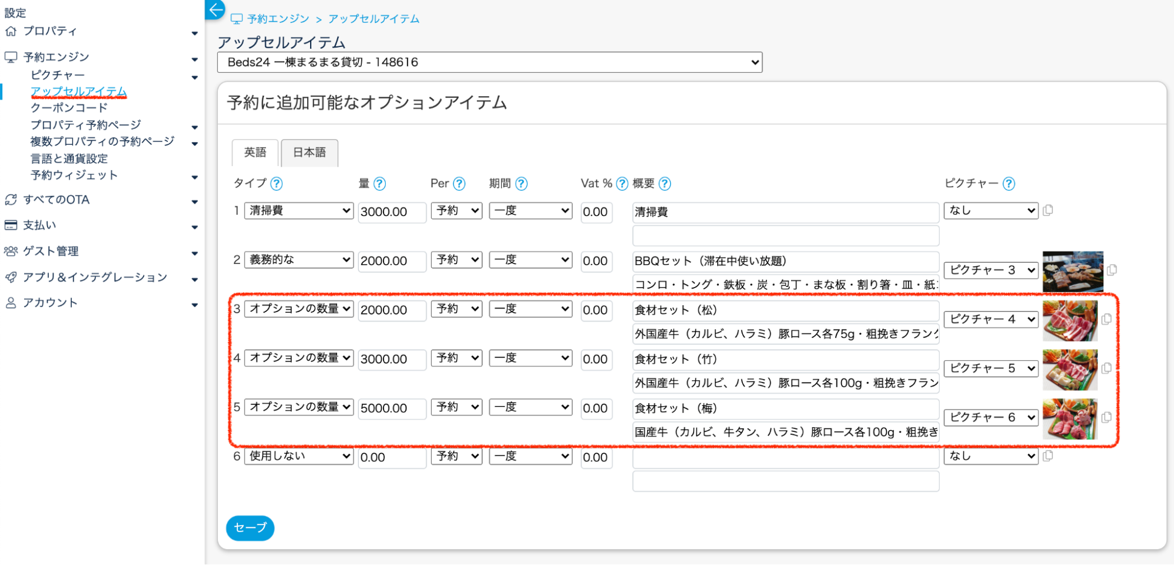Switch to the 日本語 tab
Viewport: 1174px width, 565px height.
pos(310,153)
